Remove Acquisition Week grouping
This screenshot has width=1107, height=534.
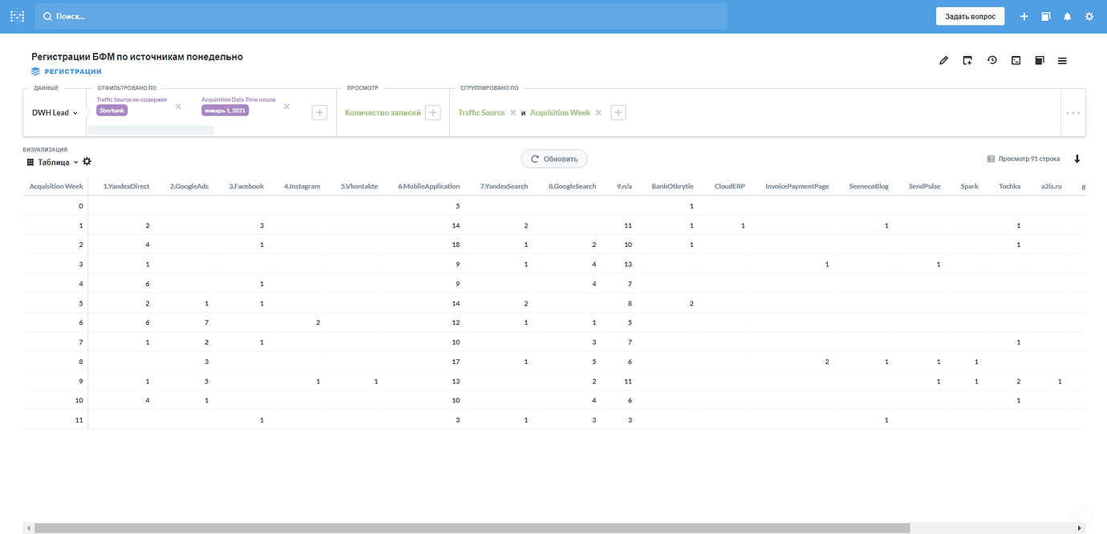[x=598, y=113]
